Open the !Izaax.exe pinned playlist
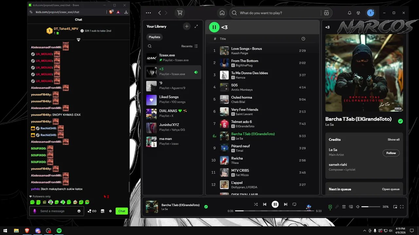419x235 pixels. click(173, 57)
